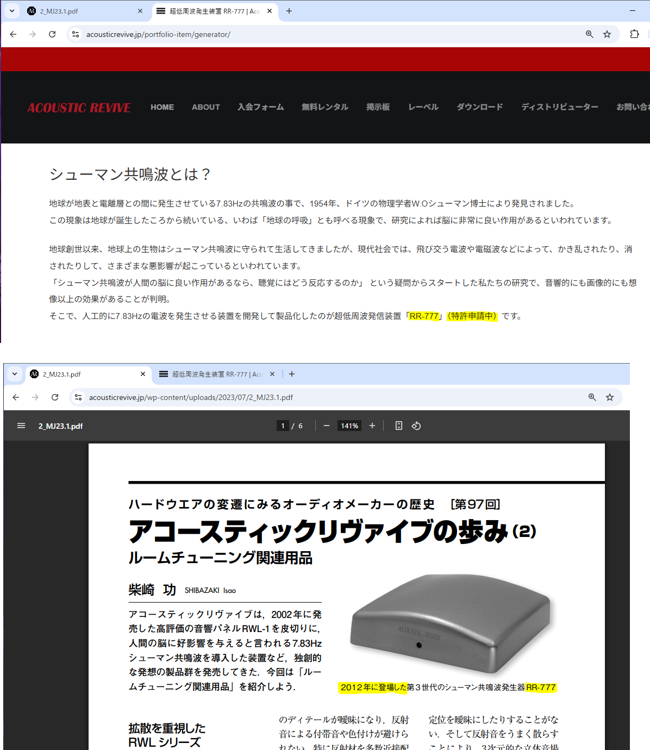Click magnifier zoom icon in PDF window's address bar

point(592,397)
